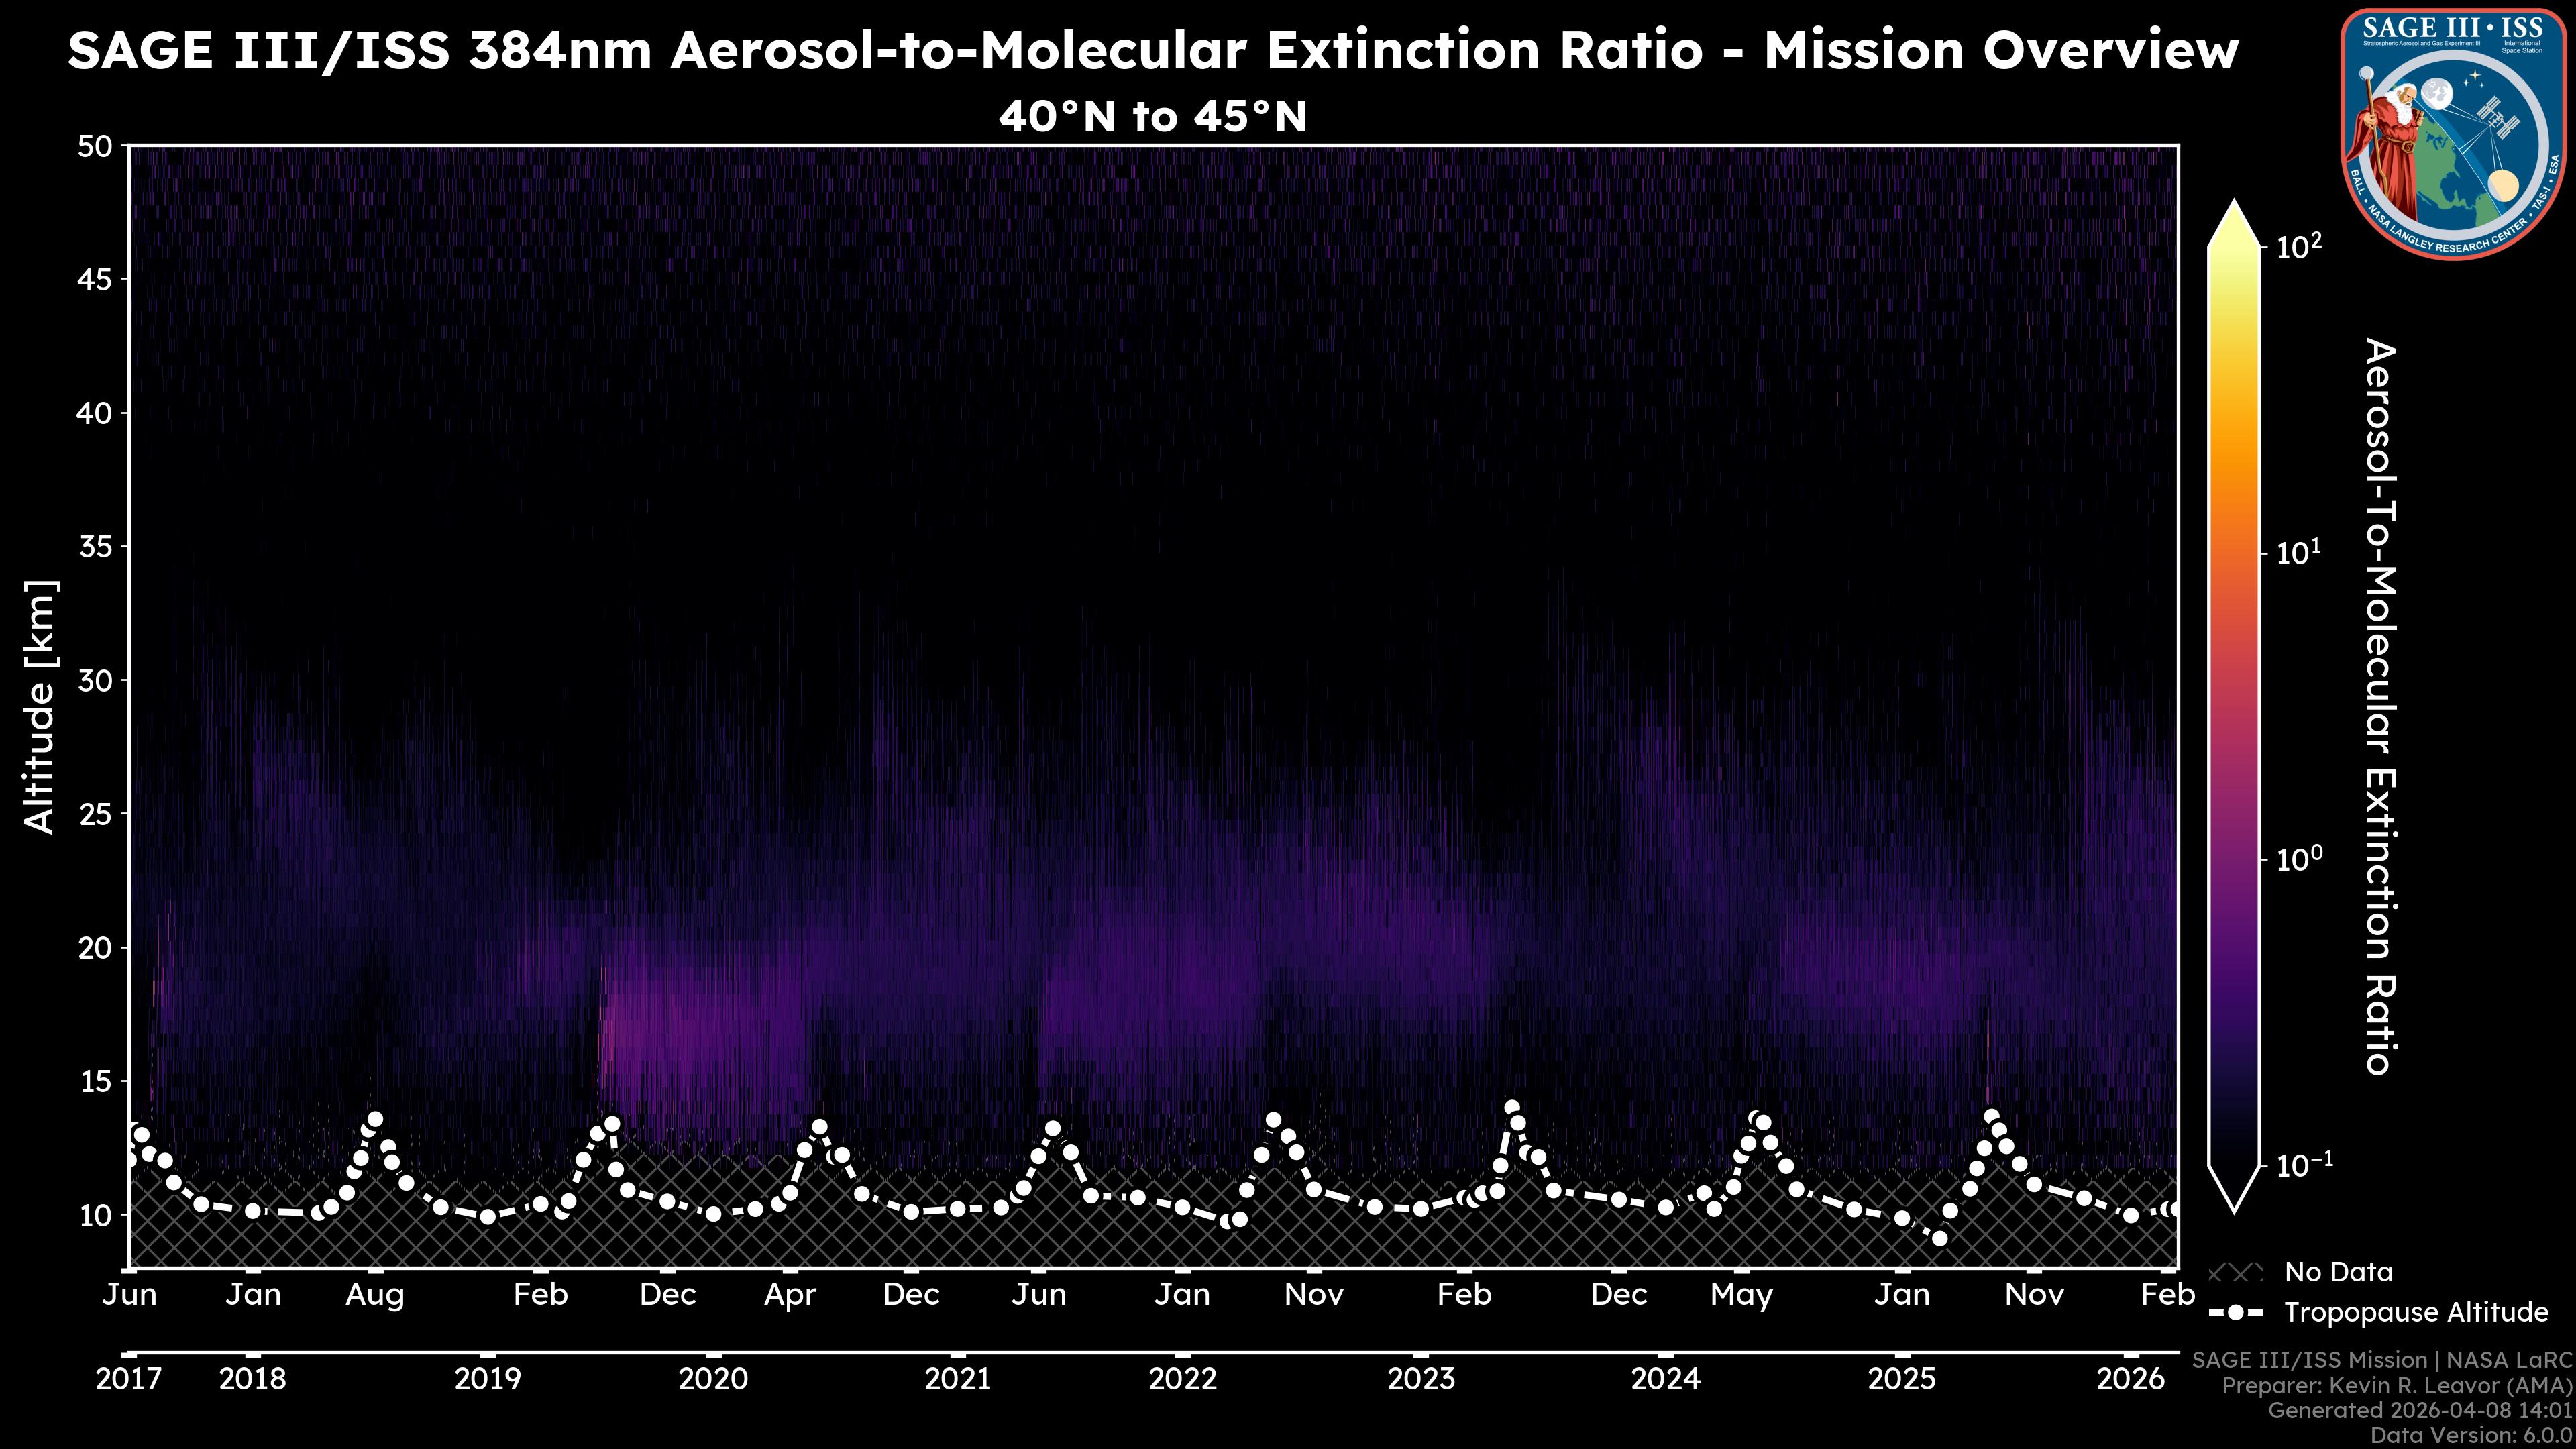The height and width of the screenshot is (1449, 2576).
Task: Click the lowest tropopause marker in early 2025
Action: click(x=1939, y=1238)
